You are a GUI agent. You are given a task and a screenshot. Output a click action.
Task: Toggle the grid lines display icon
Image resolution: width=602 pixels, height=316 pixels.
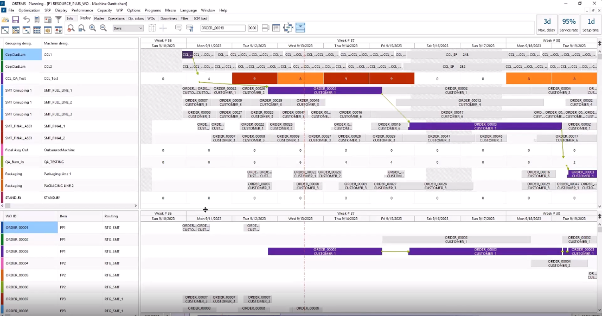coord(152,28)
